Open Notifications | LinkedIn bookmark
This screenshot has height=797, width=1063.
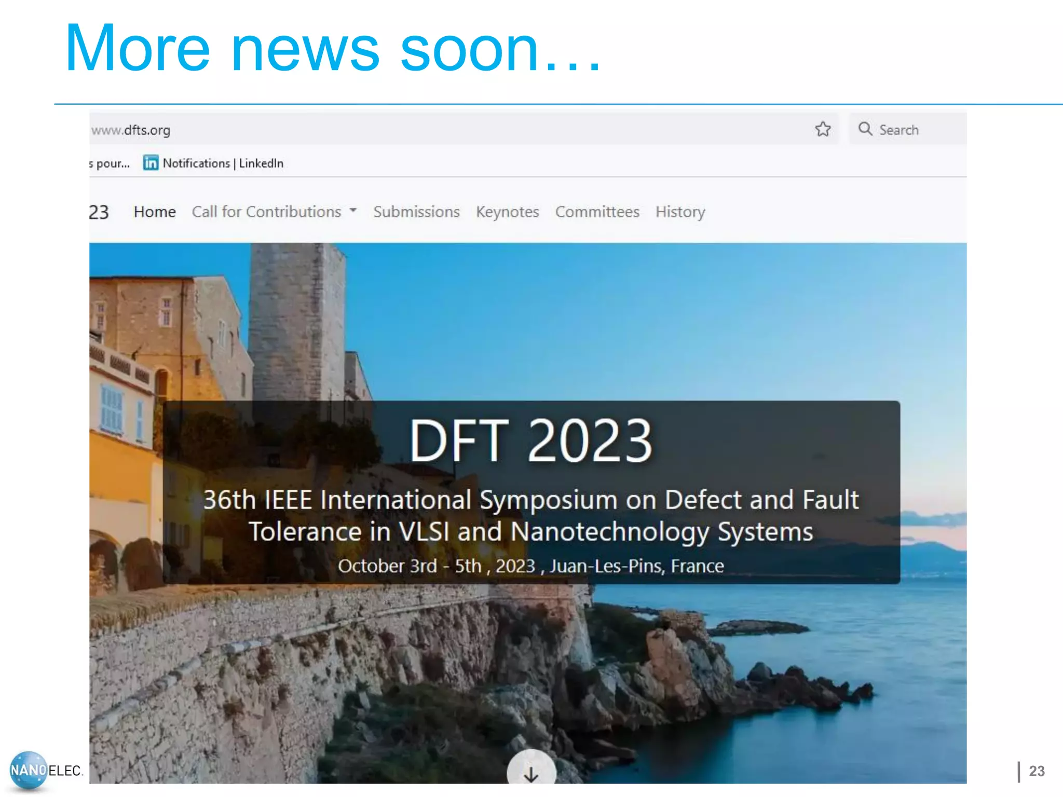click(223, 163)
